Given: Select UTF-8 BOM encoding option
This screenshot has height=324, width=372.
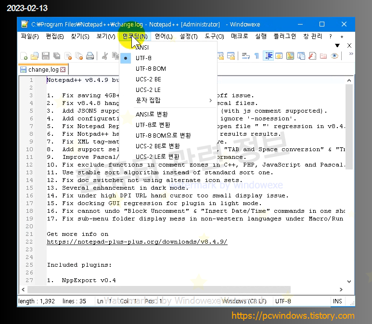Looking at the screenshot, I should (168, 69).
